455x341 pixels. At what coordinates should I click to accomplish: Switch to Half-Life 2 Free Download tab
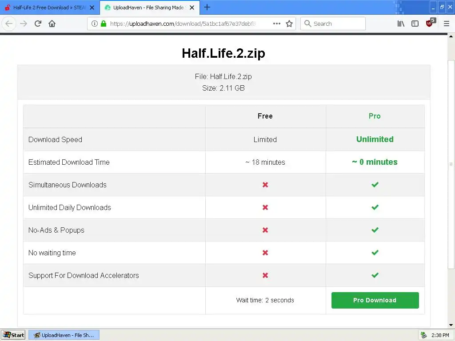(50, 8)
